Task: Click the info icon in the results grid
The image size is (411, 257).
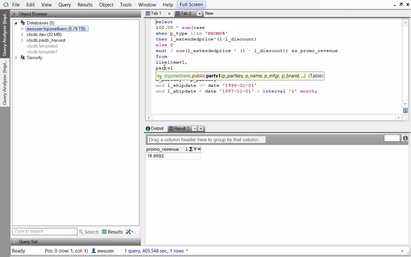Action: pos(405,138)
